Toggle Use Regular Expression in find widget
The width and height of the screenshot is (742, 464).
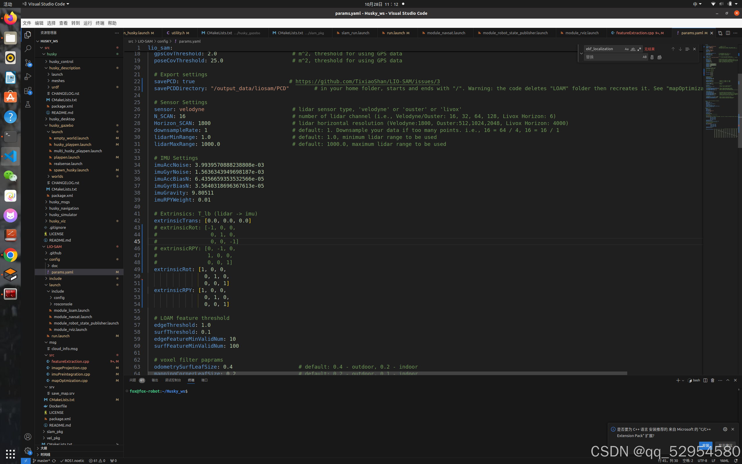639,49
